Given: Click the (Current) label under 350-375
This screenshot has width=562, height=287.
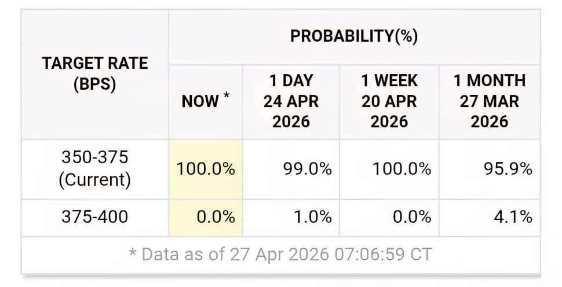Looking at the screenshot, I should (94, 180).
